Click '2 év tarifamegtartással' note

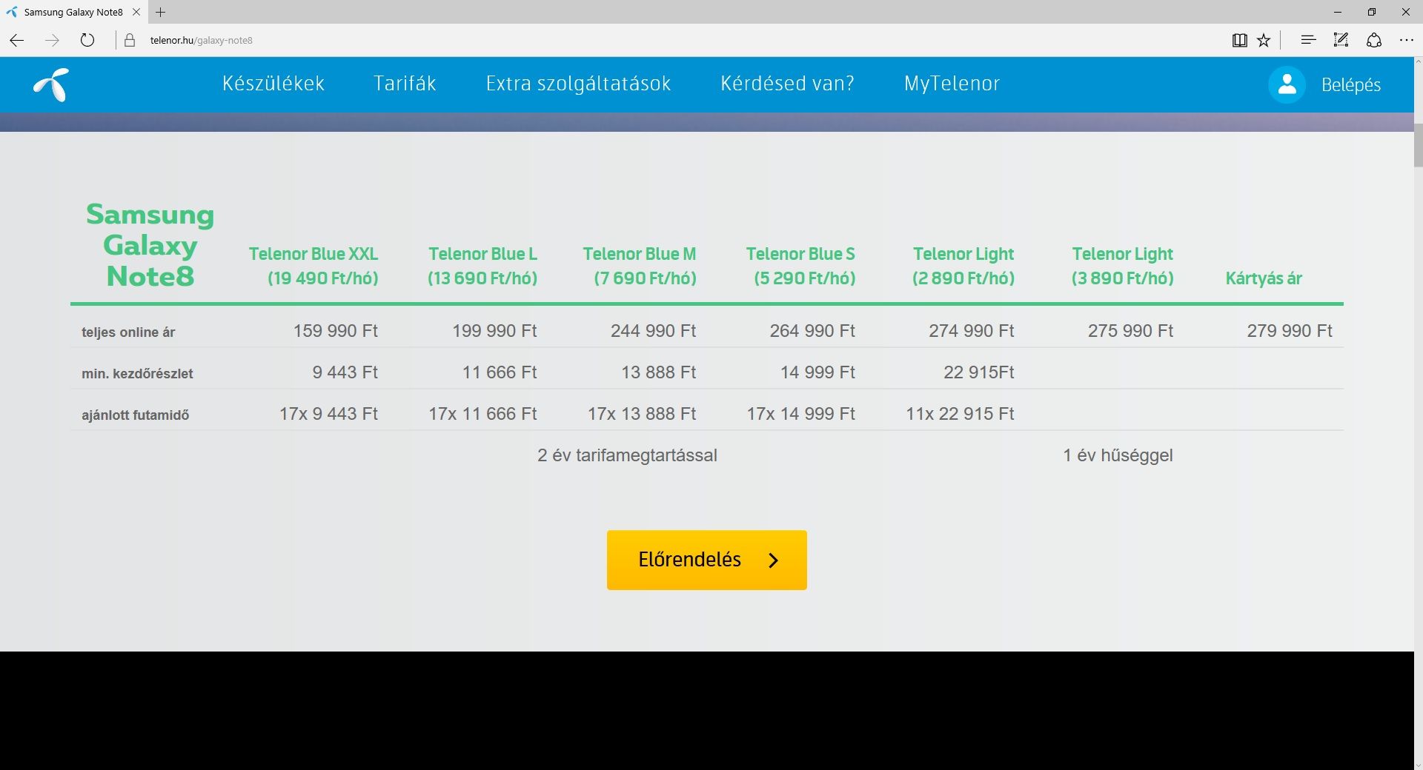[627, 455]
